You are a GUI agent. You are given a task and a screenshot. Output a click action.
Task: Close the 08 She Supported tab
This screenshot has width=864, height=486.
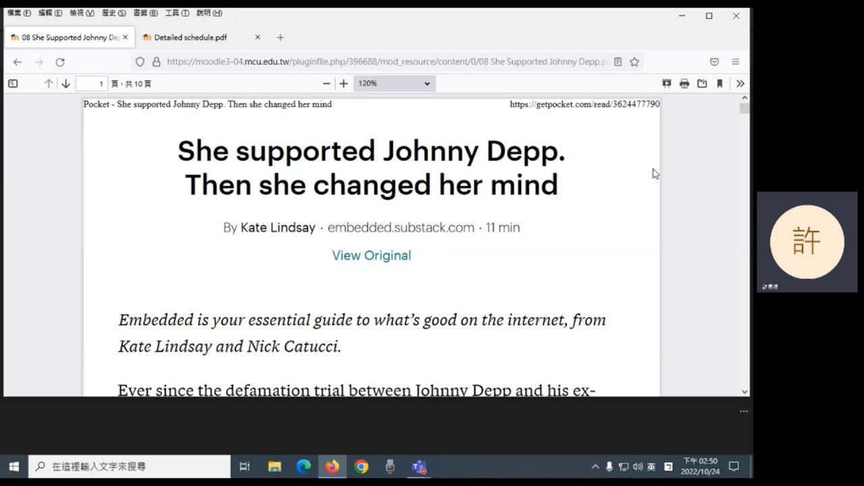pyautogui.click(x=125, y=38)
